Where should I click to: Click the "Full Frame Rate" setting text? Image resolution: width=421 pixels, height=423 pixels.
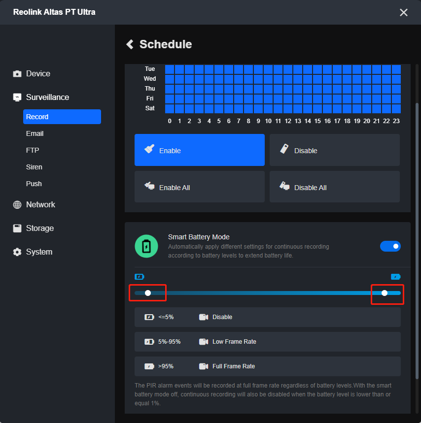pyautogui.click(x=234, y=366)
